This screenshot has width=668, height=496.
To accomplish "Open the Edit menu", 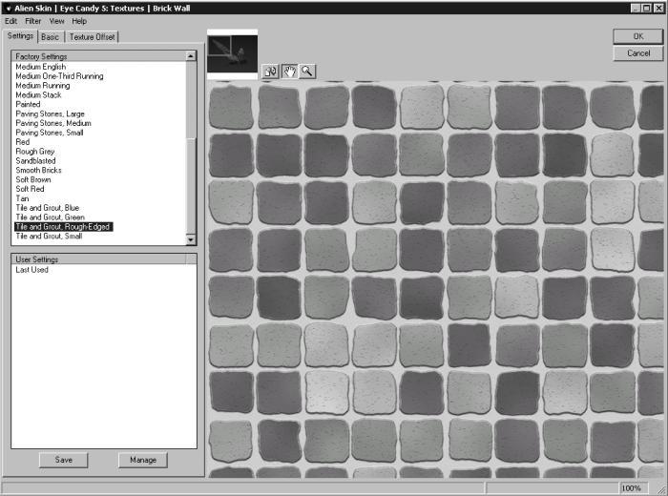I will point(11,21).
